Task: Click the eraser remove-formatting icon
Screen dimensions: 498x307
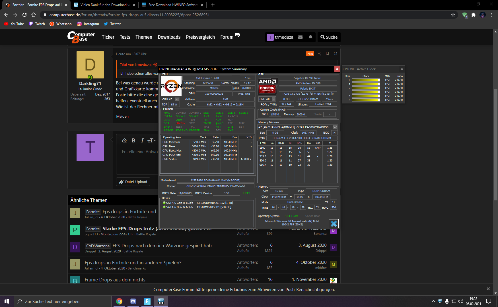Action: pyautogui.click(x=124, y=140)
